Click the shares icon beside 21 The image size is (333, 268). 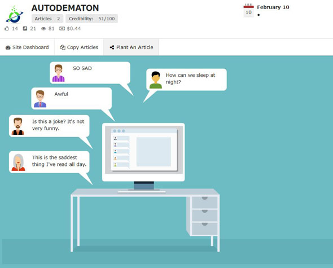pyautogui.click(x=25, y=28)
